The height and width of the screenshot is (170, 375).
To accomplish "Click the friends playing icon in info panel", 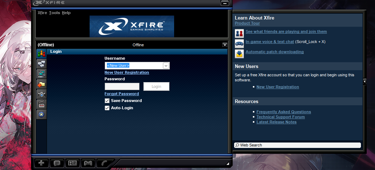I will coord(239,33).
